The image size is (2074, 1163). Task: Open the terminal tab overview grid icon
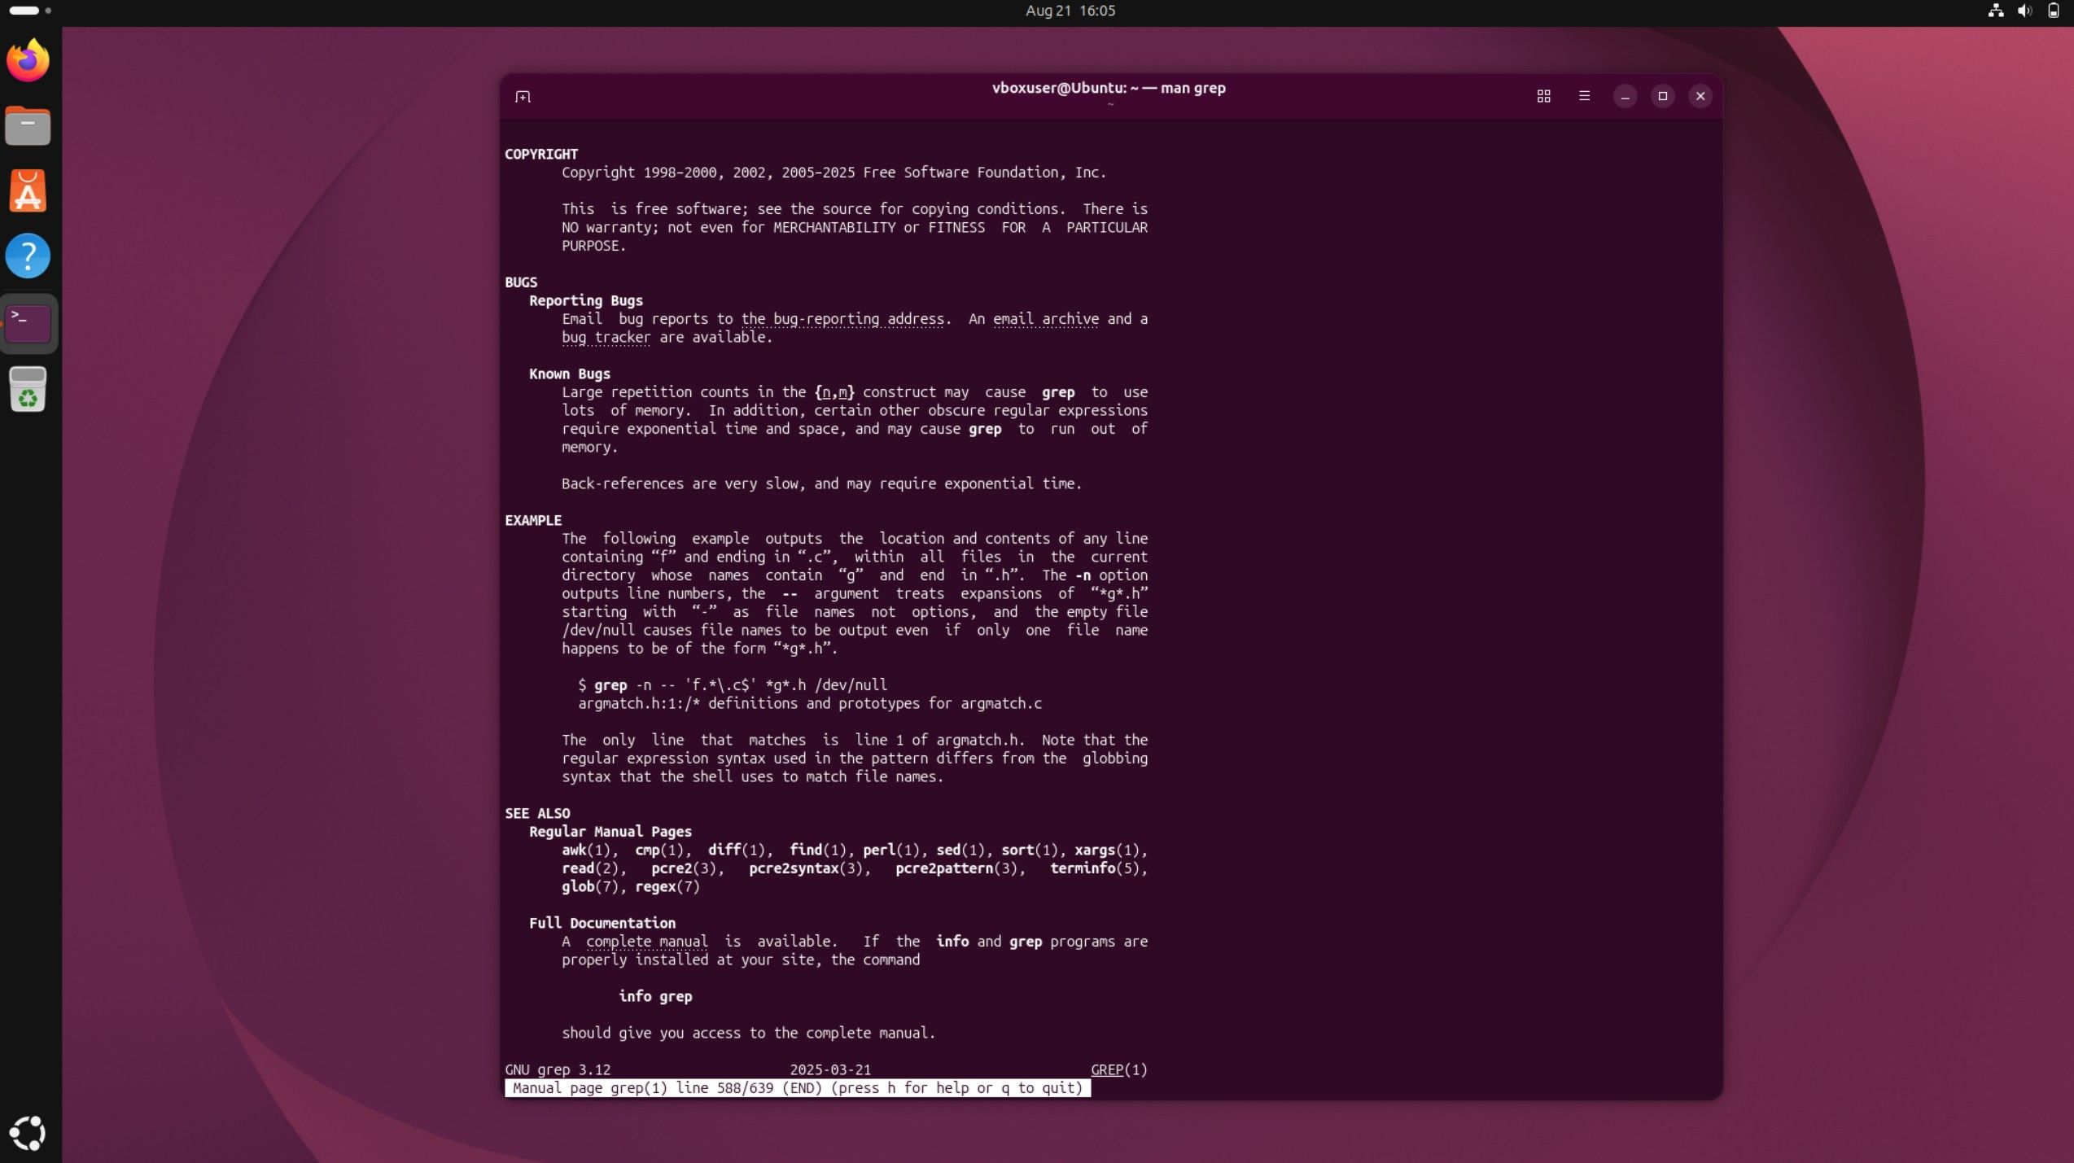[x=1543, y=96]
